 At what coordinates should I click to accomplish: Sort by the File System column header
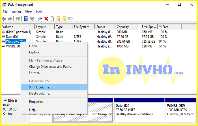click(81, 27)
